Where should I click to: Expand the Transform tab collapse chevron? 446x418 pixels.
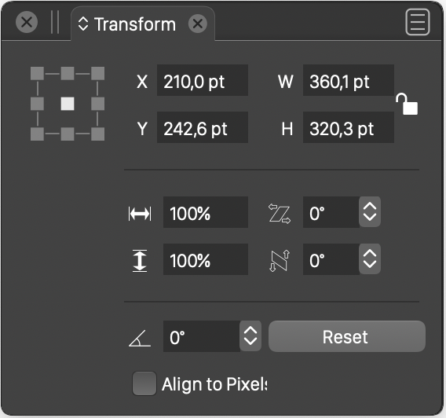83,24
